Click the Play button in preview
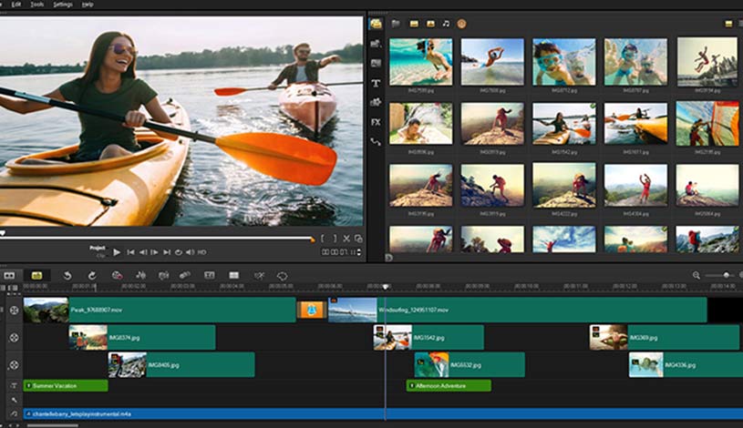 click(117, 251)
